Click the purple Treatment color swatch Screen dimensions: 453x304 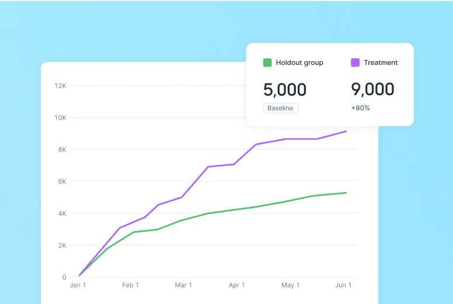pyautogui.click(x=355, y=62)
